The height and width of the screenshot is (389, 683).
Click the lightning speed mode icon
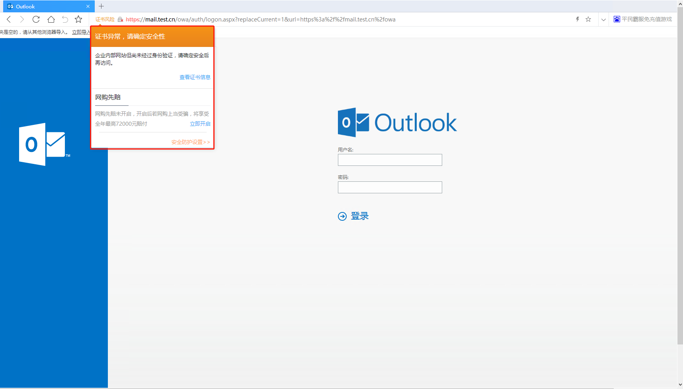(x=578, y=19)
